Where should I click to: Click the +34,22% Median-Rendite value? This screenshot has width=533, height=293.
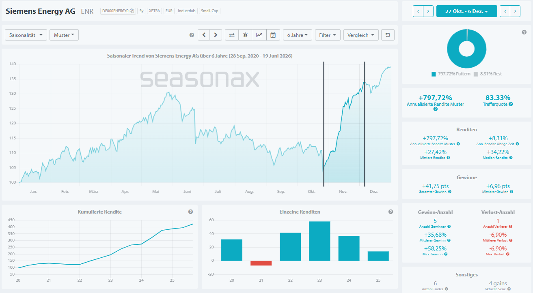click(498, 152)
